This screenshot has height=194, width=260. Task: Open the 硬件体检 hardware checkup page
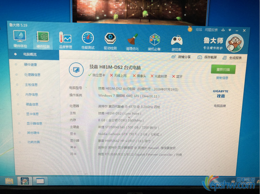coord(20,40)
